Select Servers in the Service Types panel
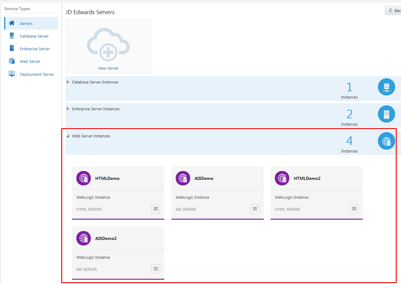 point(26,23)
